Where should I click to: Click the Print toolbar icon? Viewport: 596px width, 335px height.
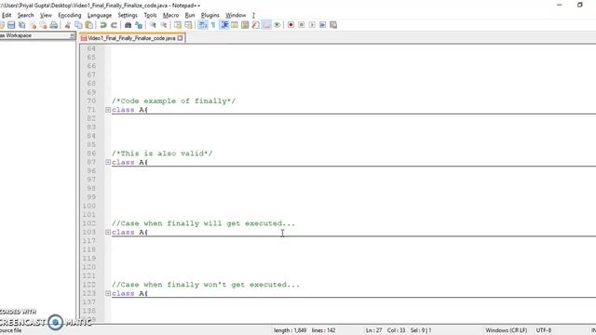[54, 25]
